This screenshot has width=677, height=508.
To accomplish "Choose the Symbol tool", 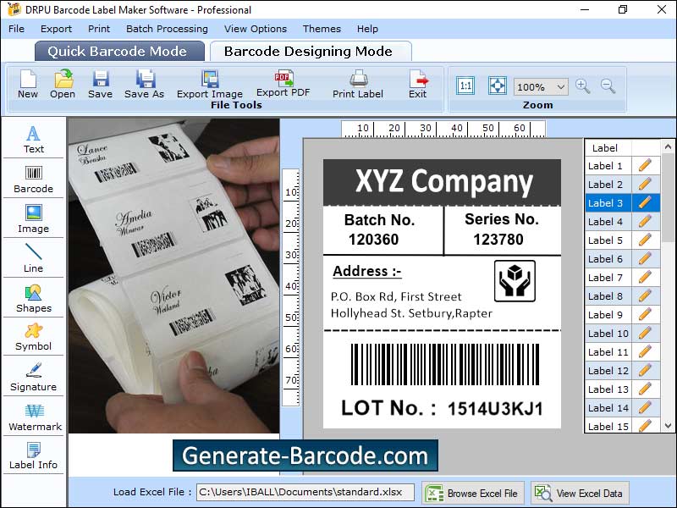I will click(33, 336).
